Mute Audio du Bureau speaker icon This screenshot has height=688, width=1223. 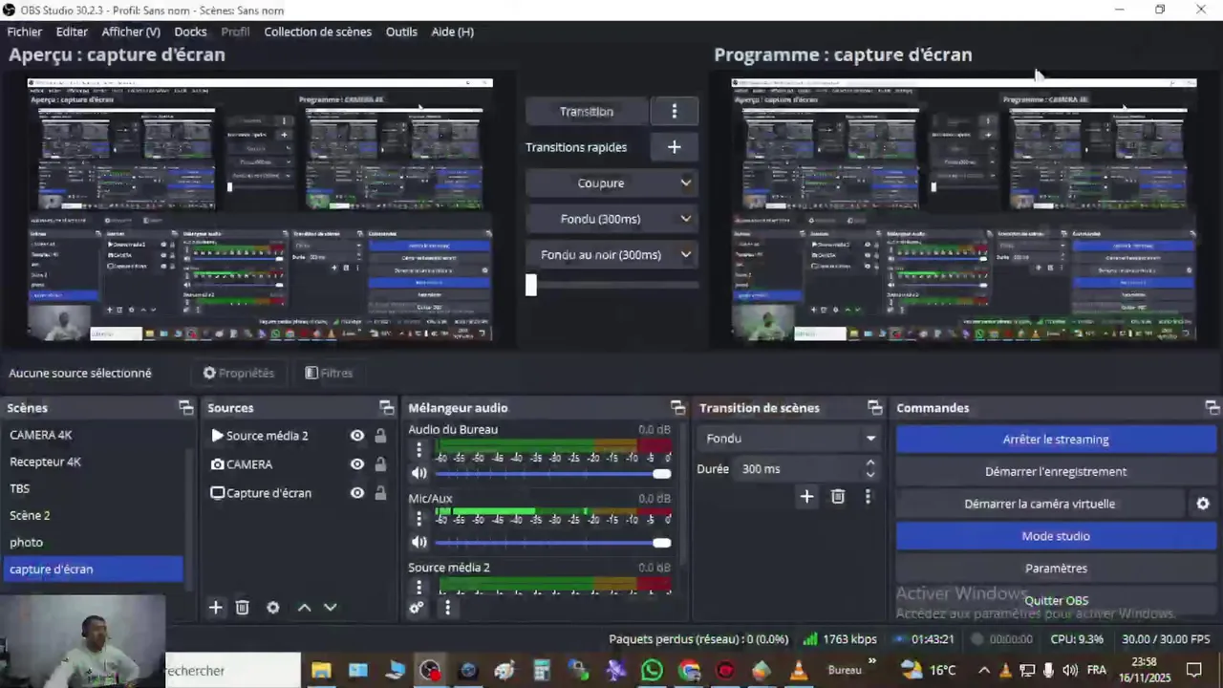tap(418, 473)
